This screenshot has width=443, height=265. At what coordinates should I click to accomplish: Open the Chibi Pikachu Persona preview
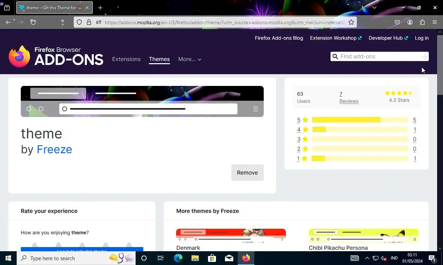tap(363, 236)
